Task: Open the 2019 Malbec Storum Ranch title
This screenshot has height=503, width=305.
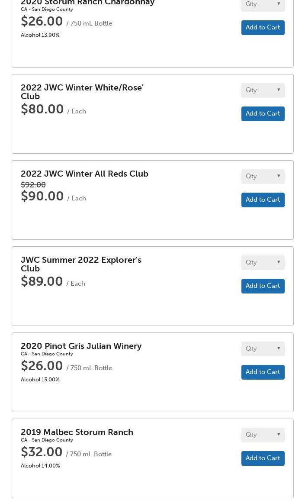Action: point(77,432)
